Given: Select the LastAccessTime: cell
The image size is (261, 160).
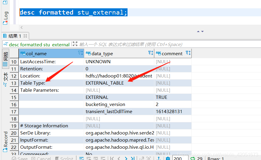Looking at the screenshot, I should [51, 62].
